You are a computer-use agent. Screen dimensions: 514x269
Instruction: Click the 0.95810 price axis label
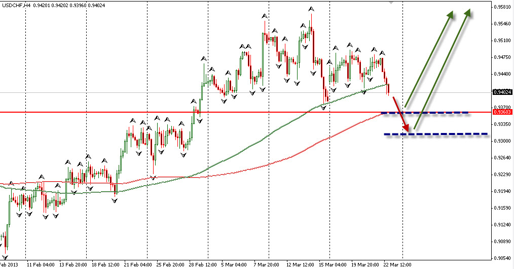click(501, 7)
